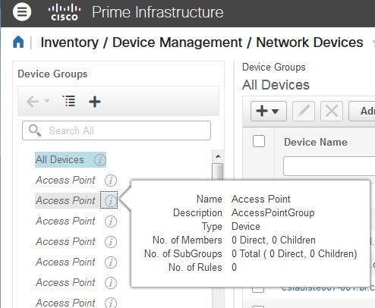Click the Device Name filter field
375x308 pixels.
(x=329, y=166)
